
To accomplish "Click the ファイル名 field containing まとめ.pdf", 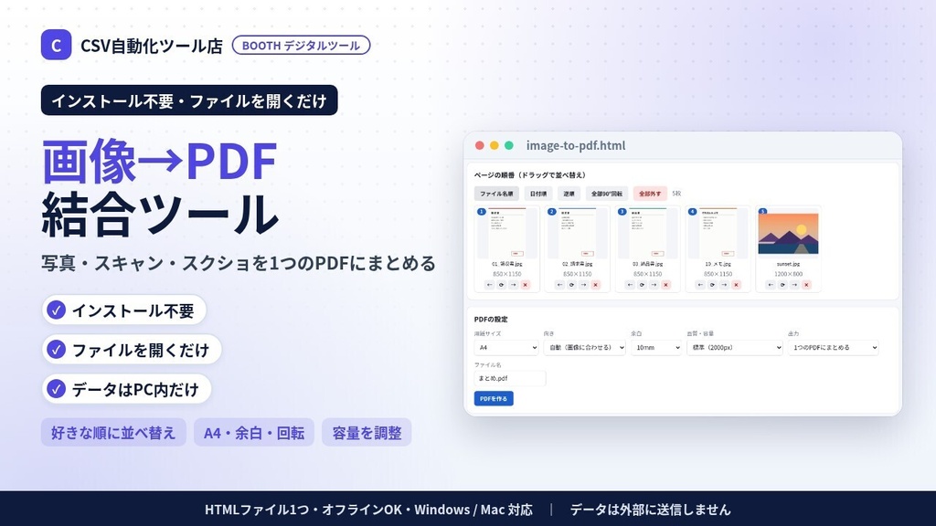I will click(510, 378).
